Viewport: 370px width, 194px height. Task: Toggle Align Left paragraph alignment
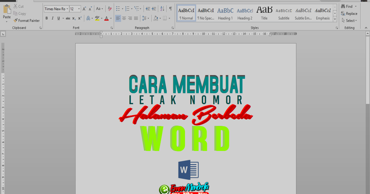118,18
